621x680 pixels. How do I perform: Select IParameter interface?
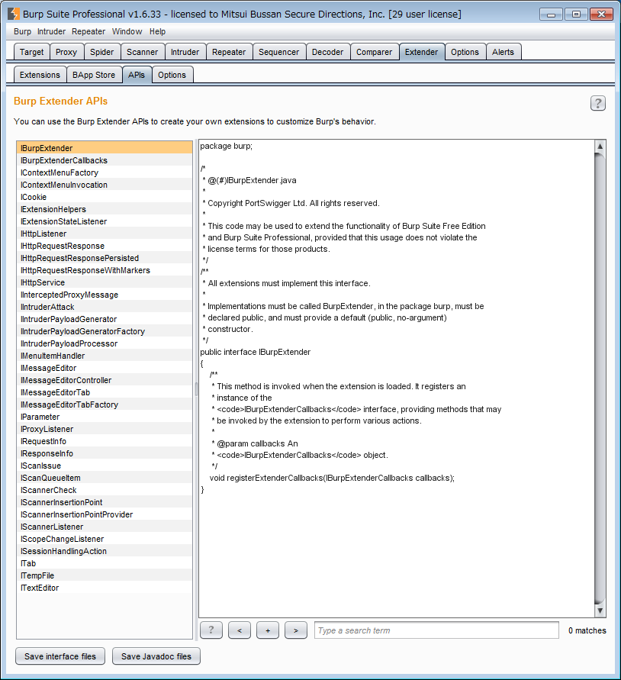pyautogui.click(x=105, y=417)
